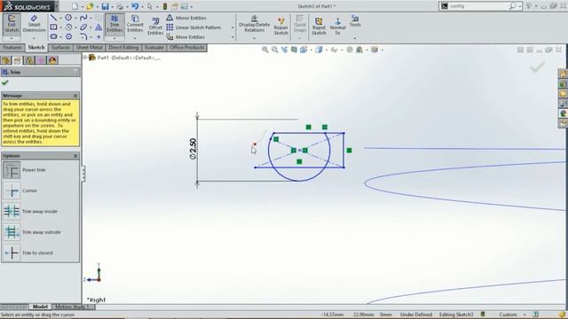Collapse the Options section of Trim panel
This screenshot has width=568, height=319.
coord(75,156)
